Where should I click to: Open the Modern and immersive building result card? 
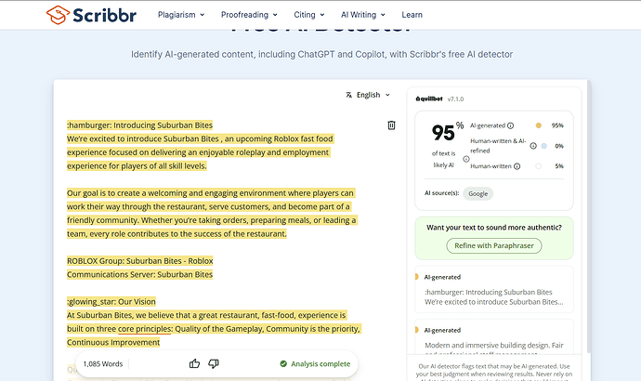494,337
